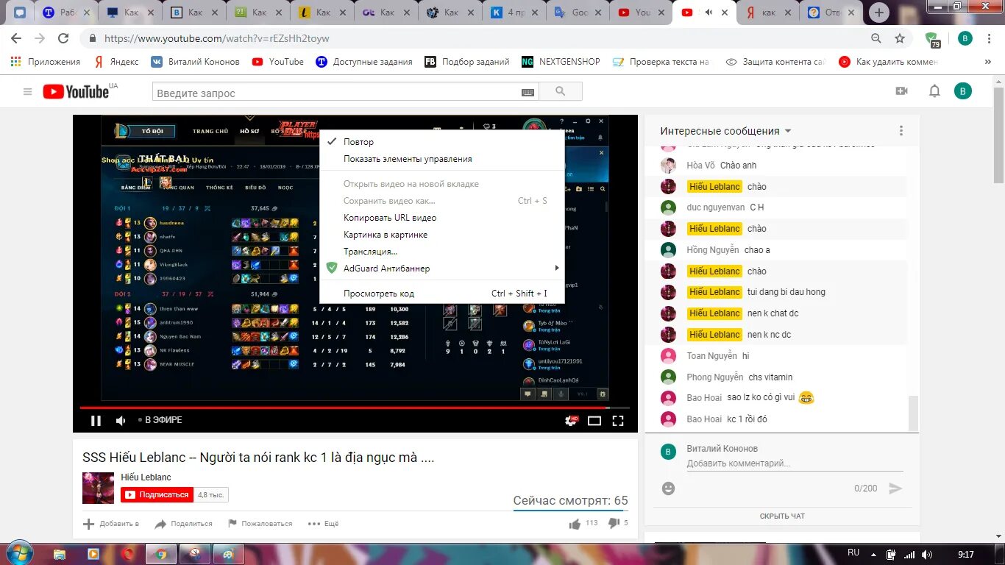Open new Chrome tab plus button
Screen dimensions: 1005x565
click(878, 13)
